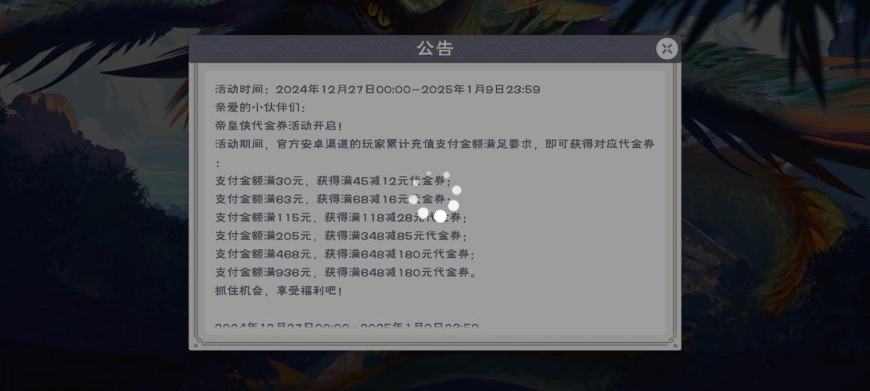Select the 支付金额满468元 reward line

coord(345,254)
